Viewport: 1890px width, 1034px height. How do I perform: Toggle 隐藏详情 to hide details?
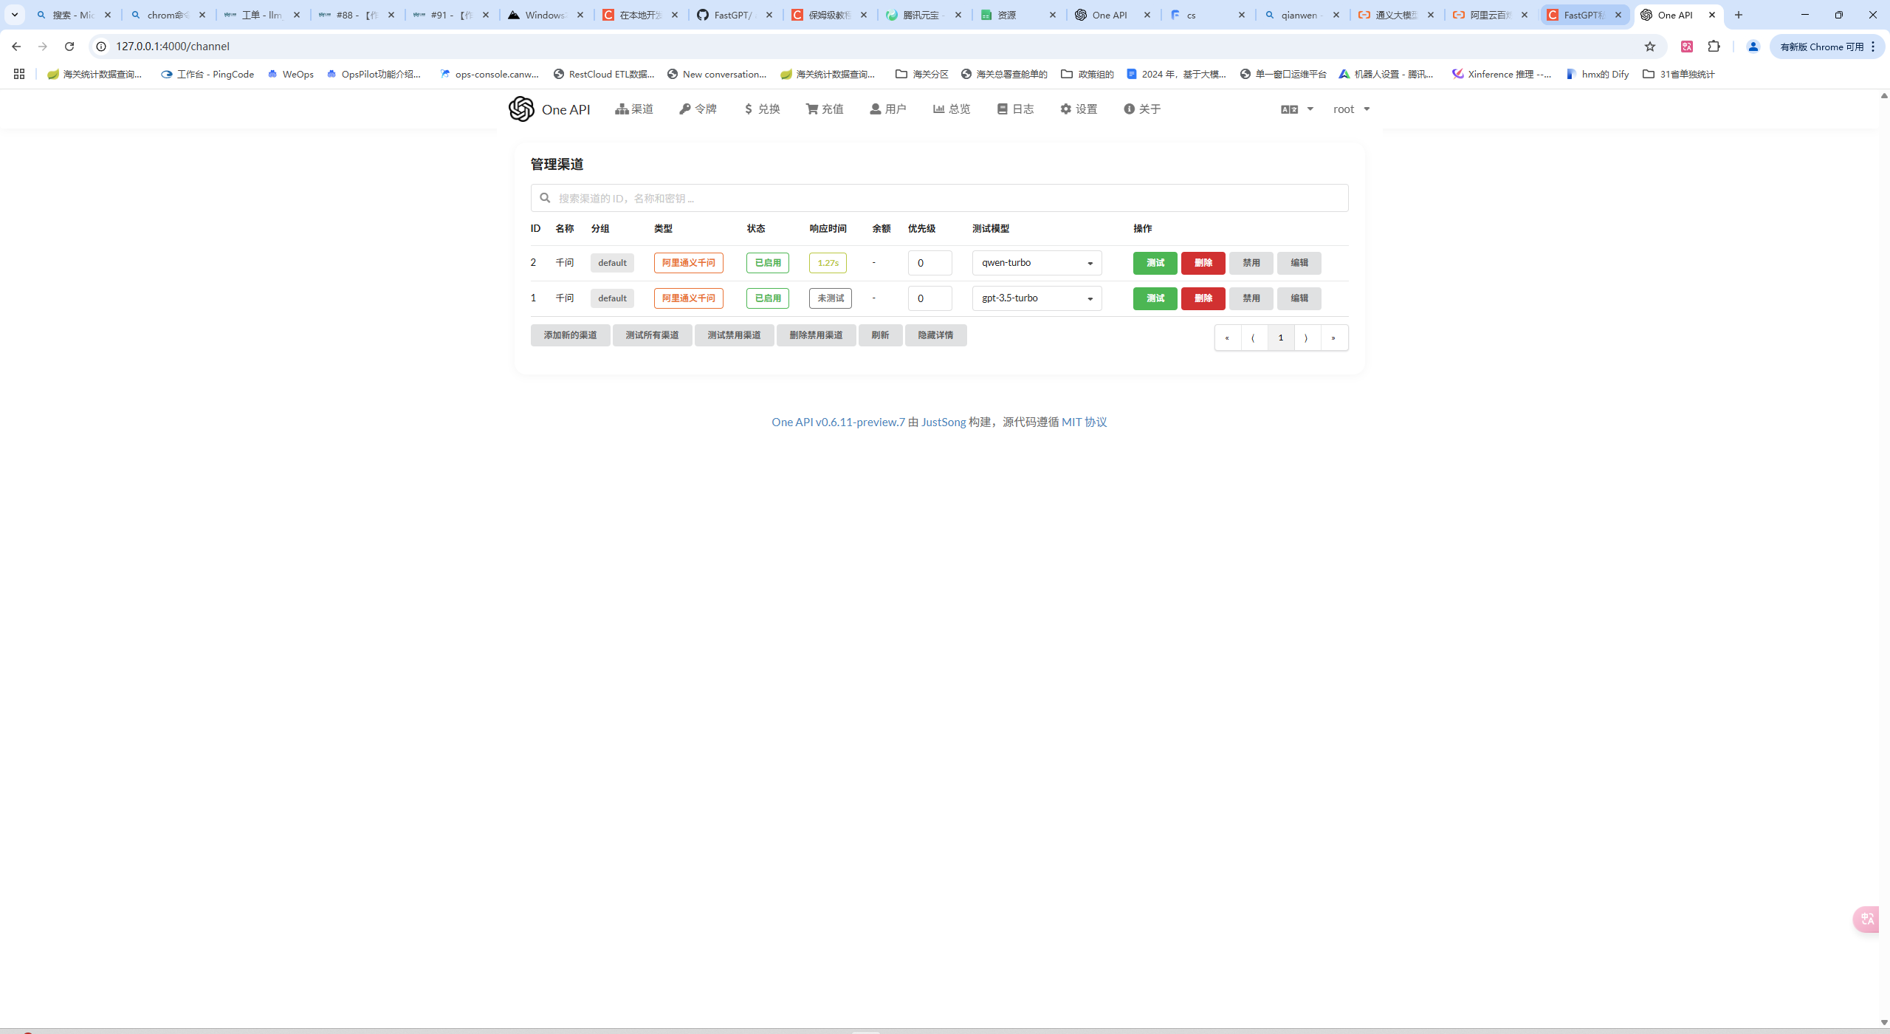[x=935, y=335]
